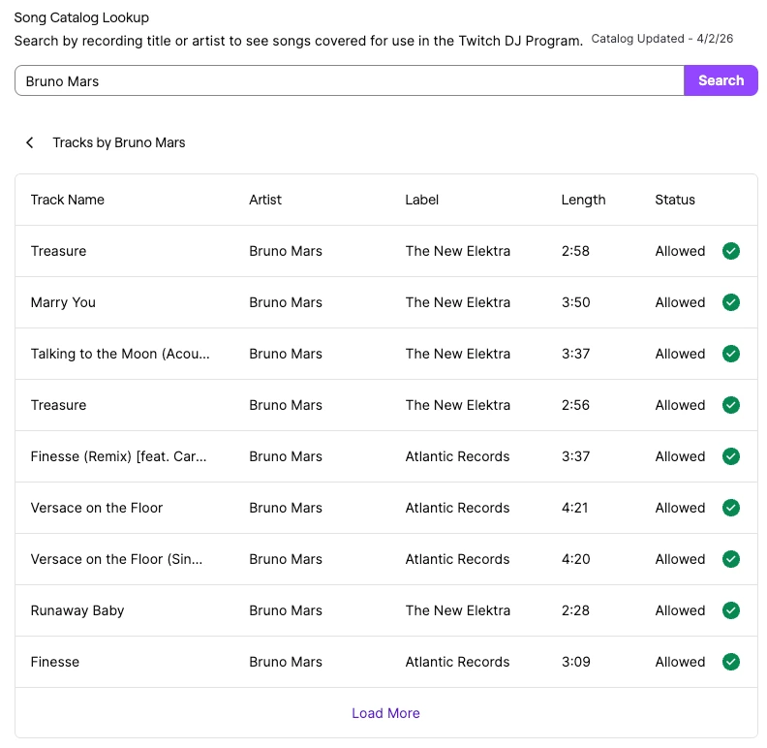Select the Marry You track name
This screenshot has width=767, height=748.
pyautogui.click(x=63, y=302)
